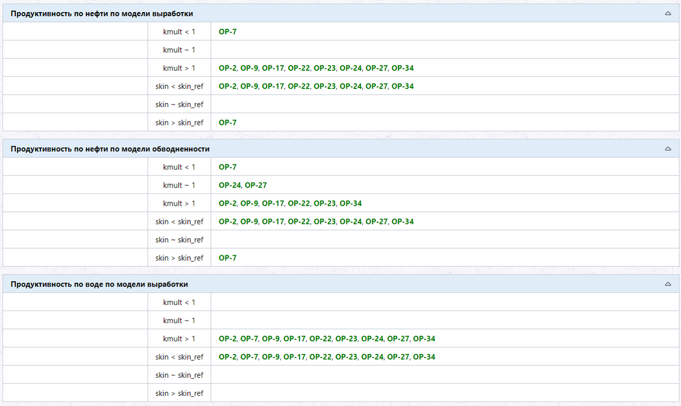681x406 pixels.
Task: Open OP-22 in нефти/выработки kmult > 1 row
Action: tap(299, 68)
